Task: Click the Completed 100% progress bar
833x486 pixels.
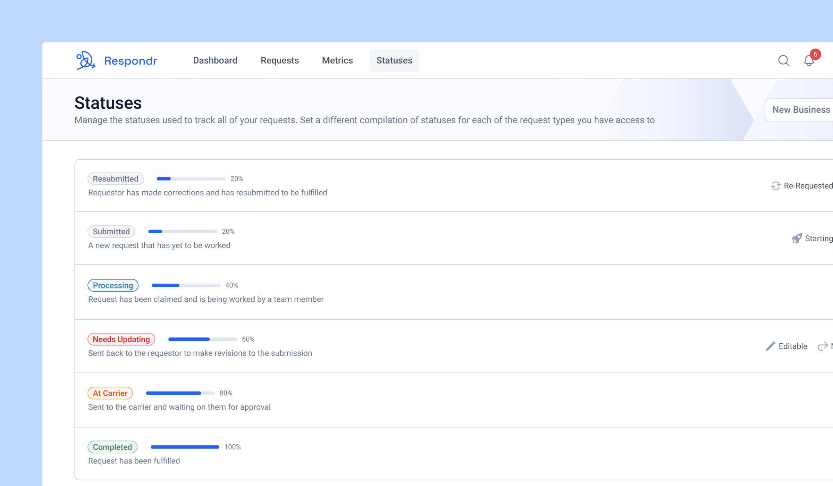Action: 185,447
